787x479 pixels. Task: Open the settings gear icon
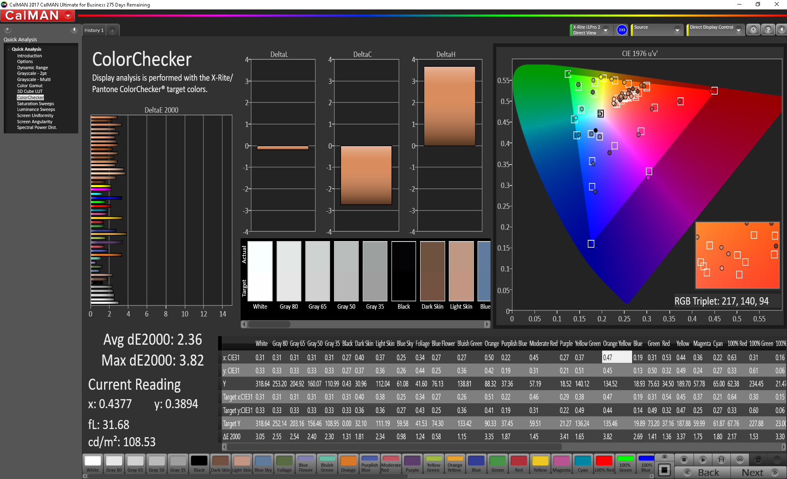click(x=753, y=30)
